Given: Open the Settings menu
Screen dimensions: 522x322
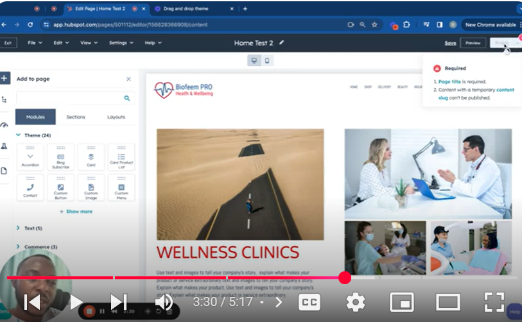Looking at the screenshot, I should (x=121, y=42).
